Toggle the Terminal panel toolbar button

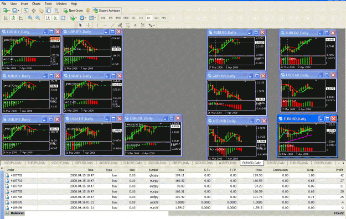pos(49,11)
